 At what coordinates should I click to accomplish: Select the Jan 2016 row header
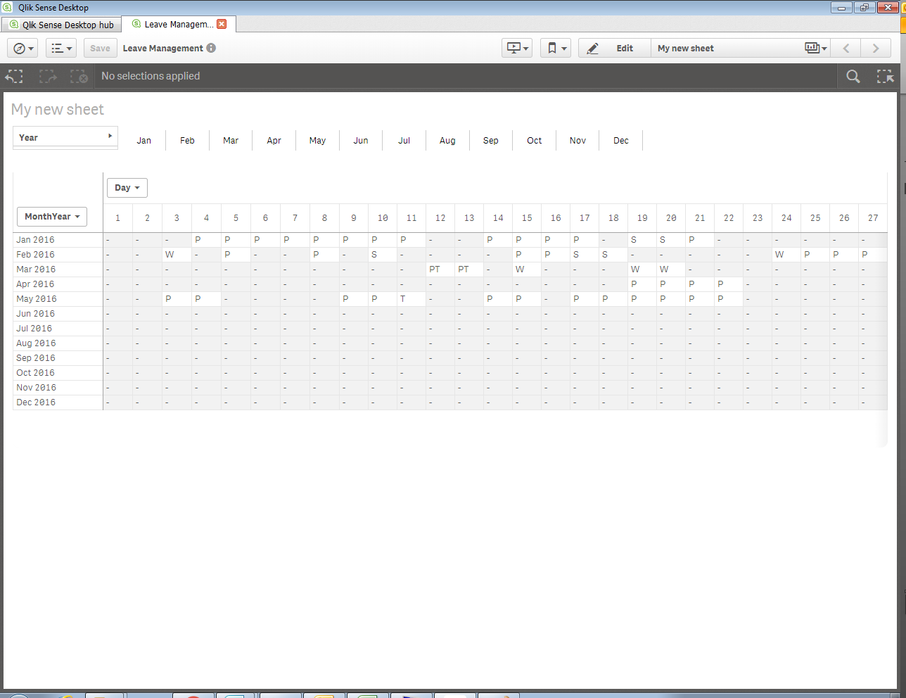[58, 240]
